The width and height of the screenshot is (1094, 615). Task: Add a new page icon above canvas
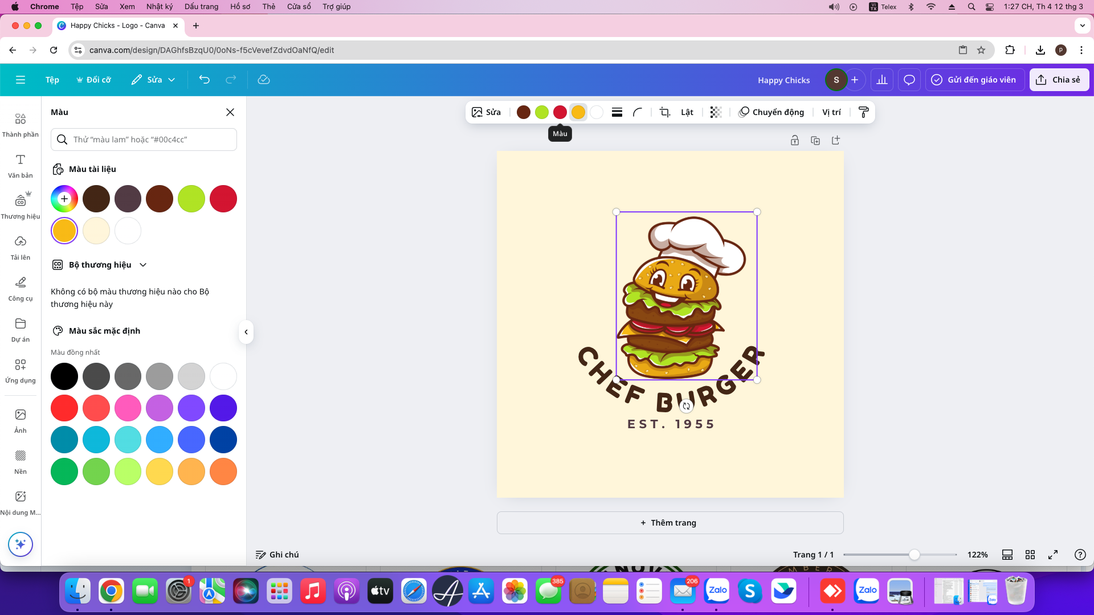[836, 140]
